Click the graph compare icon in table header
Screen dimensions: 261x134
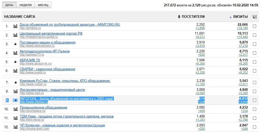coord(255,17)
